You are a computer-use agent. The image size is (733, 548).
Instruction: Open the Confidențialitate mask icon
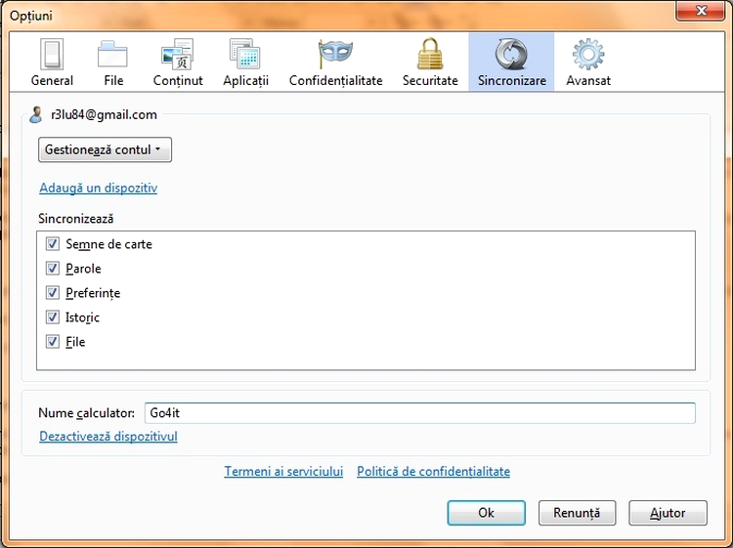[335, 55]
